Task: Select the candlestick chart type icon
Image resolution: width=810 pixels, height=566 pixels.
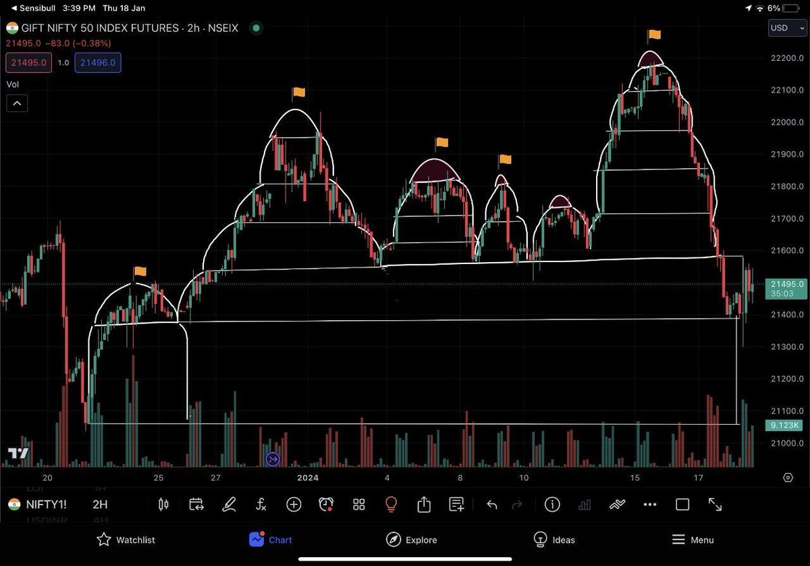Action: [x=163, y=505]
